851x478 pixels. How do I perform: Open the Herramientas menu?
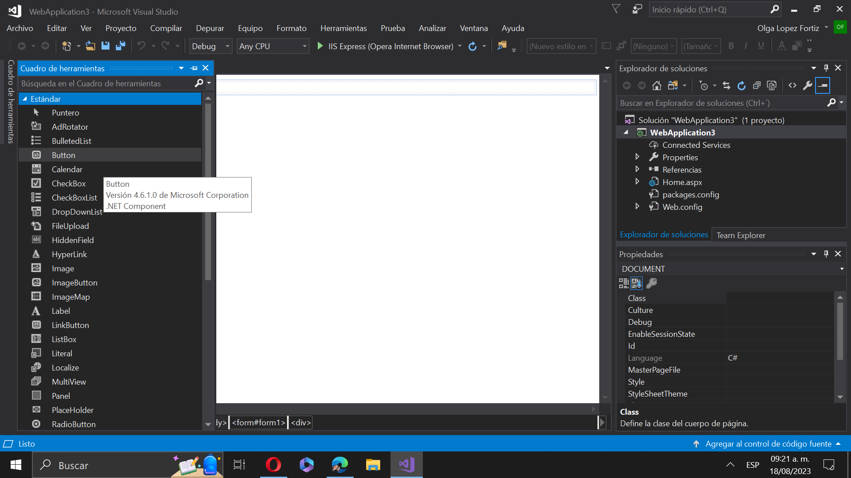tap(344, 28)
